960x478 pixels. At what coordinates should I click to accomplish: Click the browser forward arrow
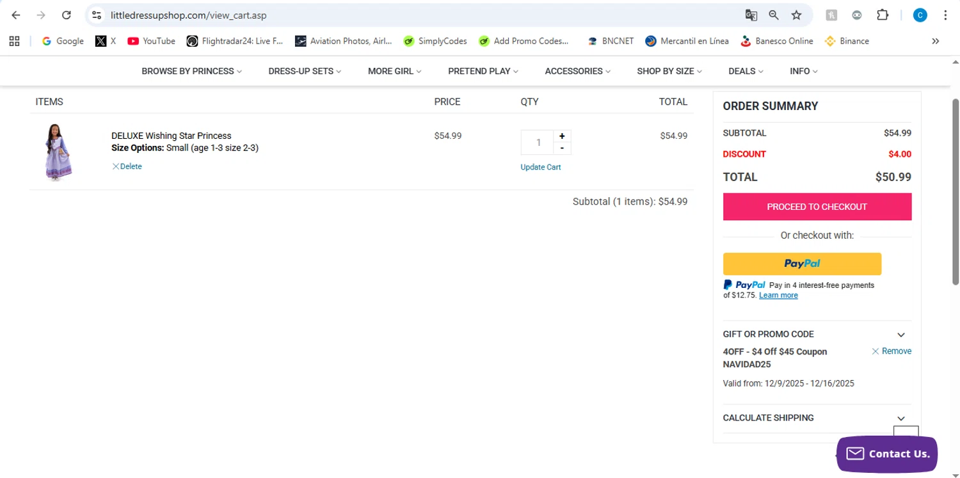click(x=41, y=15)
